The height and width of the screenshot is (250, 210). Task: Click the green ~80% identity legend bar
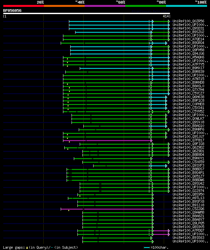click(146, 6)
